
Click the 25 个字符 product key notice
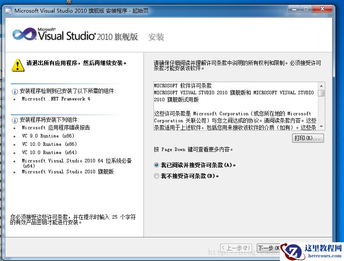point(73,220)
